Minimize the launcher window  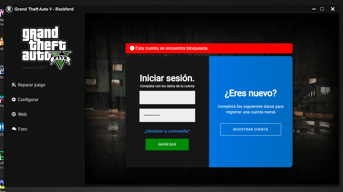pos(314,9)
